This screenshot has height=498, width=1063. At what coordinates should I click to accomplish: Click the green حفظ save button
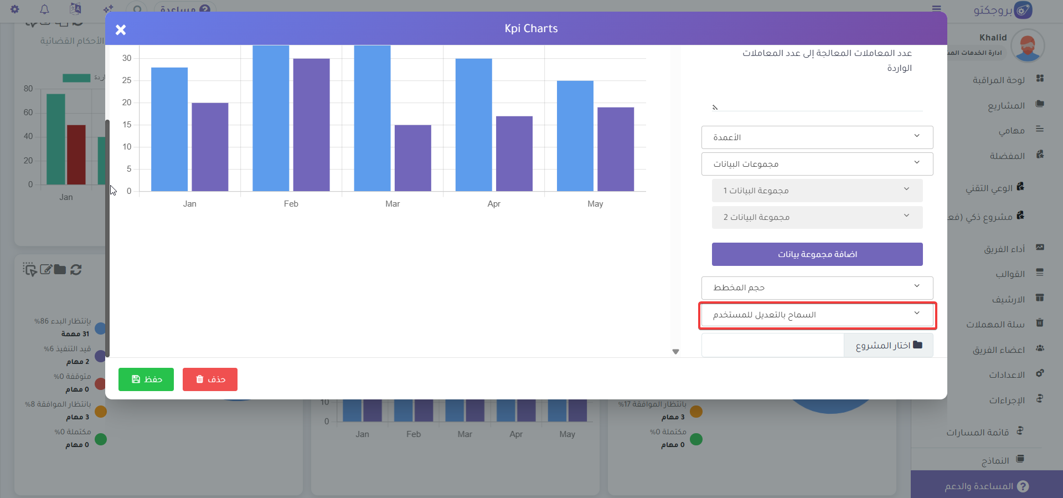coord(146,379)
